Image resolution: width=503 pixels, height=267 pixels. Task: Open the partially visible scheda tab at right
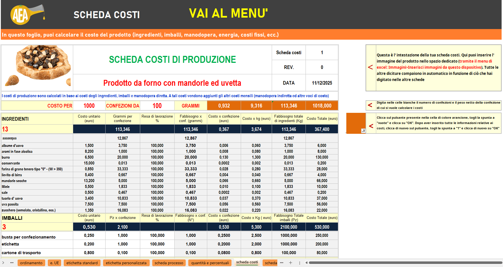click(270, 263)
